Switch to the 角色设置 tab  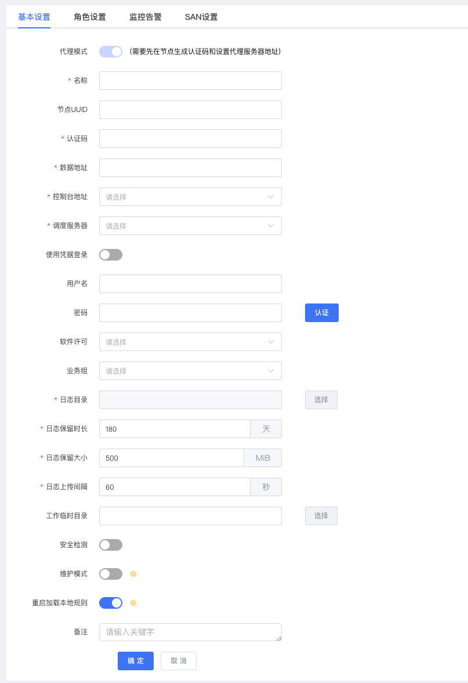point(90,17)
